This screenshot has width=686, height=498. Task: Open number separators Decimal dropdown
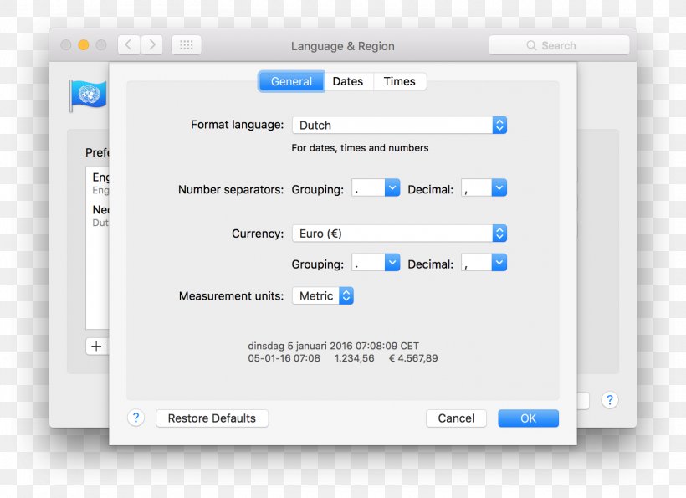[484, 188]
